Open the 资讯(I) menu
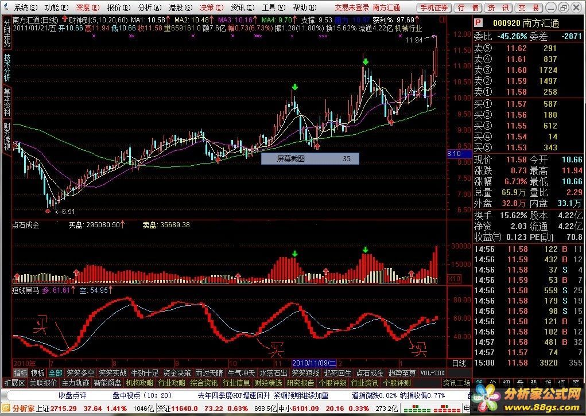 [x=243, y=7]
